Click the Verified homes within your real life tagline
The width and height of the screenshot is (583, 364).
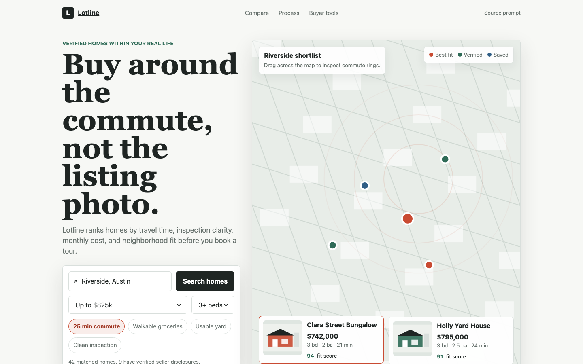118,43
